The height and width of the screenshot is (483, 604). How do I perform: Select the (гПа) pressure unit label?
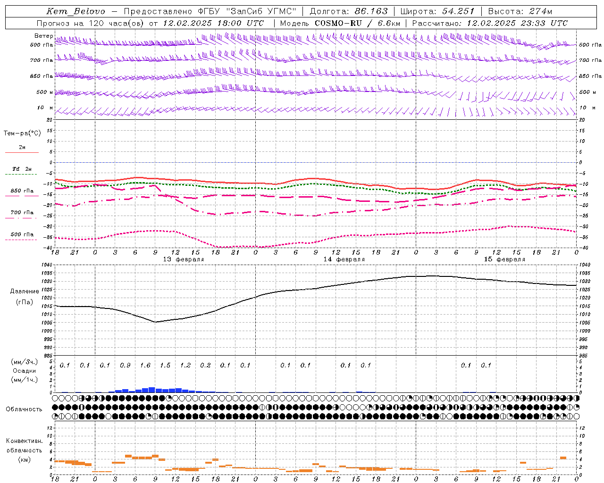25,302
